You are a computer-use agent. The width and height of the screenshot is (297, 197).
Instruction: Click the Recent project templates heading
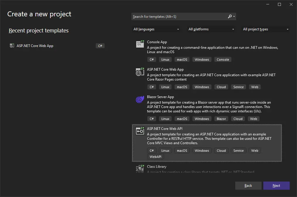click(39, 31)
